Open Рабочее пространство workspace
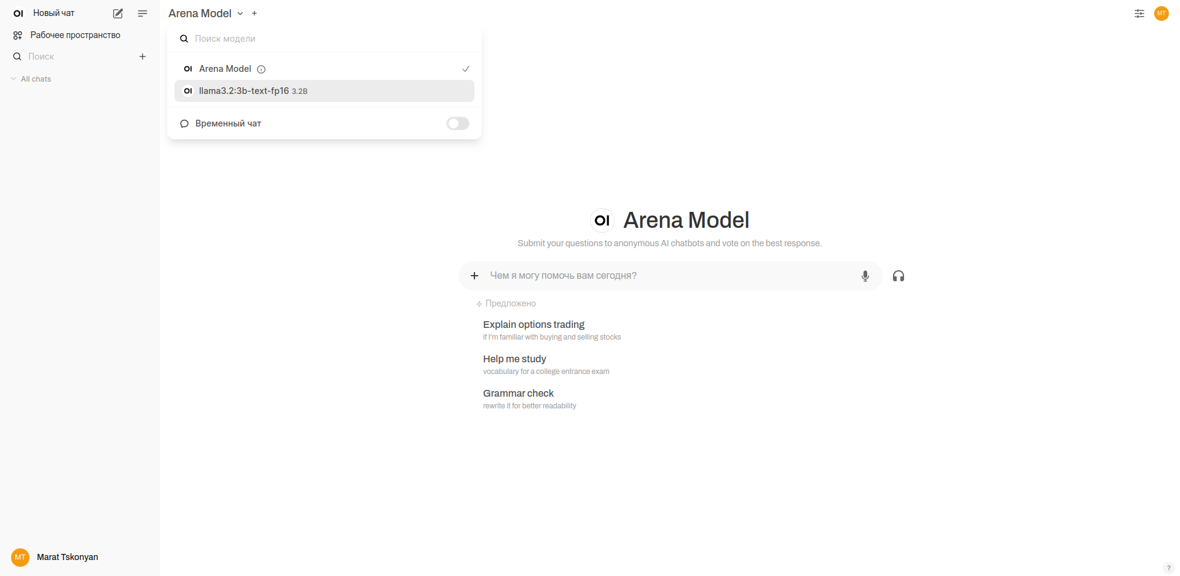 click(x=75, y=35)
